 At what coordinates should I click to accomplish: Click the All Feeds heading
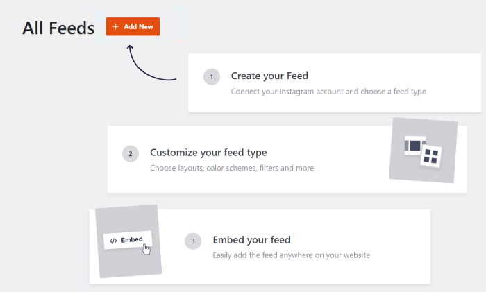click(58, 28)
